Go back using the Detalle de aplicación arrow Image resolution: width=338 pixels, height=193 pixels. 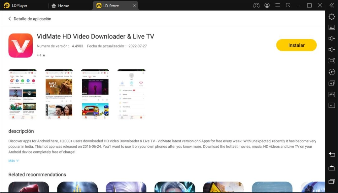tap(10, 19)
